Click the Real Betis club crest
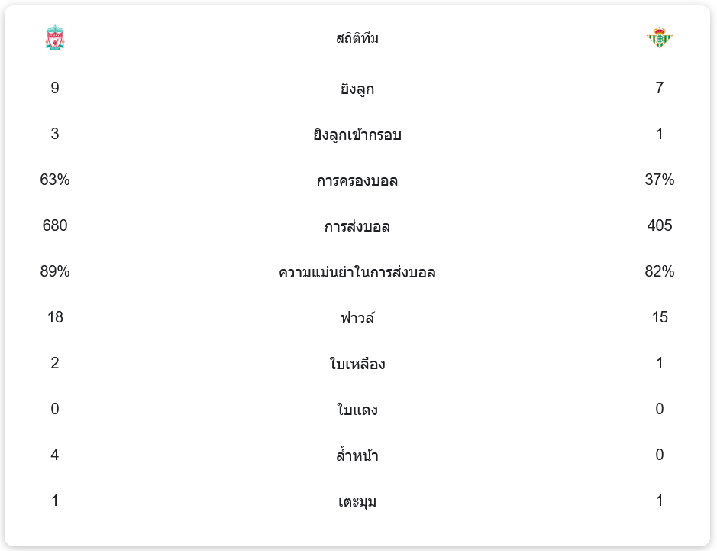 pyautogui.click(x=660, y=38)
